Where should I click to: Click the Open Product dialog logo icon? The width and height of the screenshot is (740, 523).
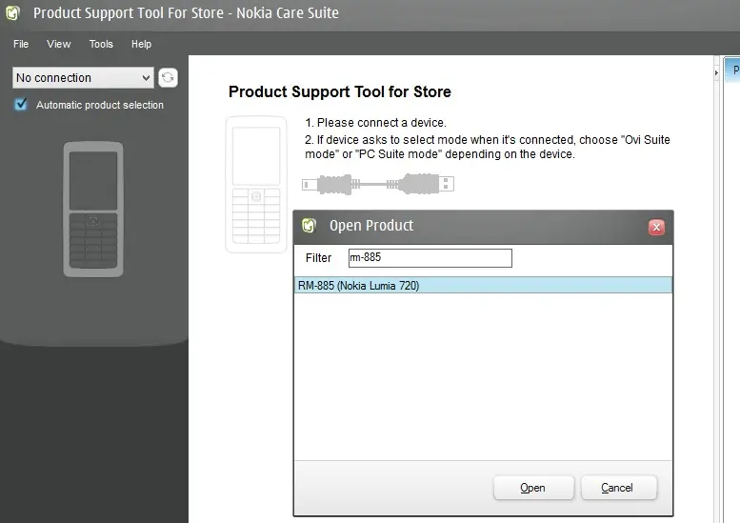click(x=309, y=226)
